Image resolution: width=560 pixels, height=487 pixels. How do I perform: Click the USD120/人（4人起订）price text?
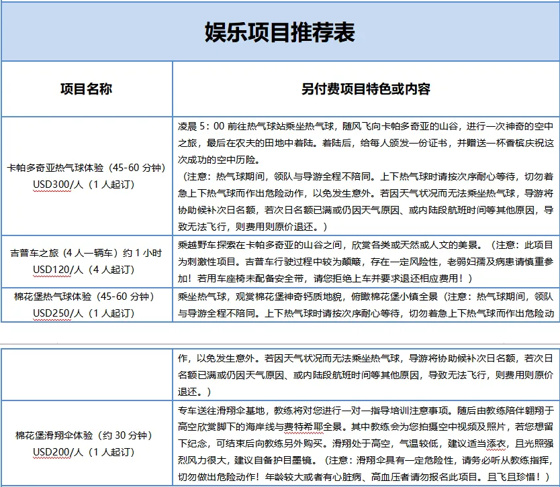click(83, 270)
